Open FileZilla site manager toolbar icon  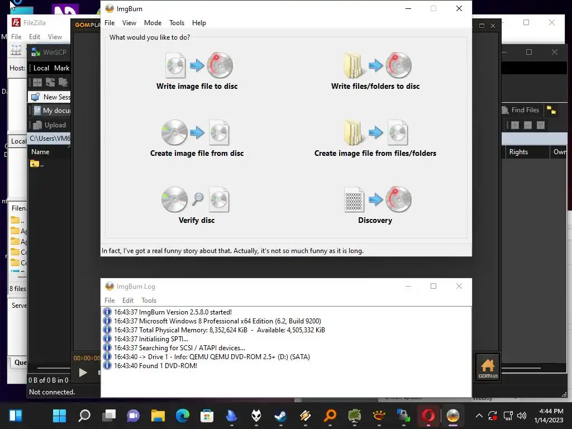pos(16,50)
